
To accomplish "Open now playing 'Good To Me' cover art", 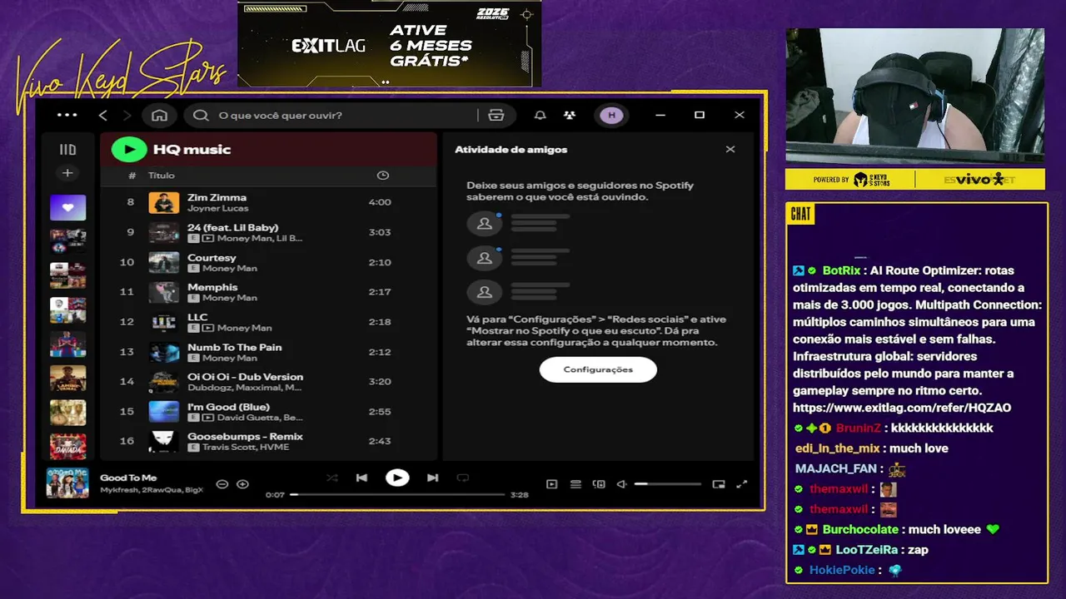I will (x=67, y=483).
